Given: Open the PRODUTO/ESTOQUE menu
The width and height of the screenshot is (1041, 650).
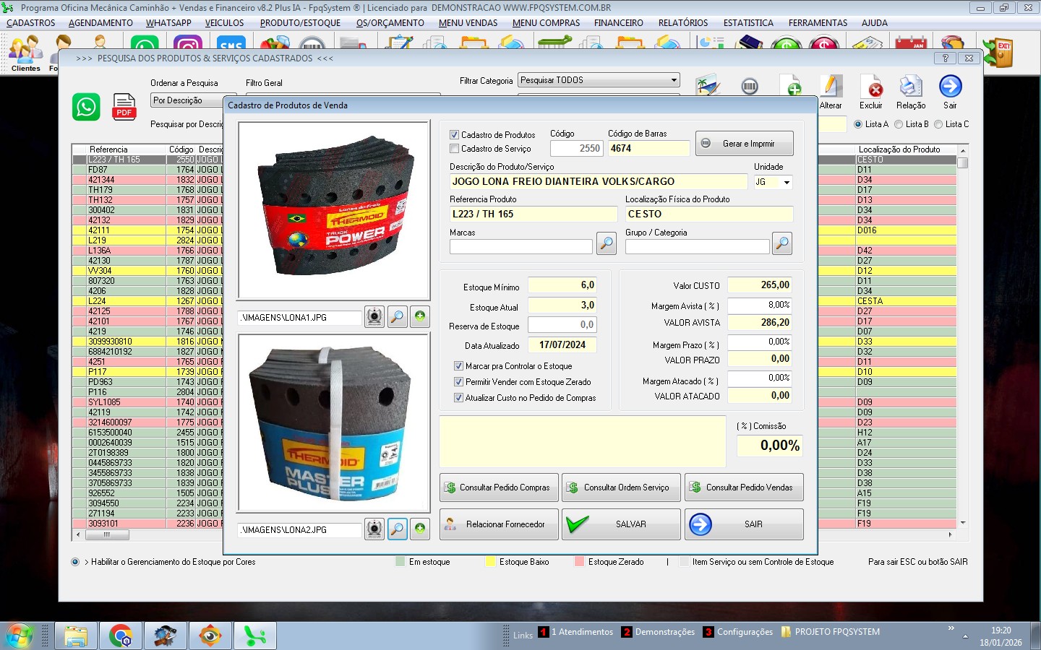Looking at the screenshot, I should tap(300, 23).
